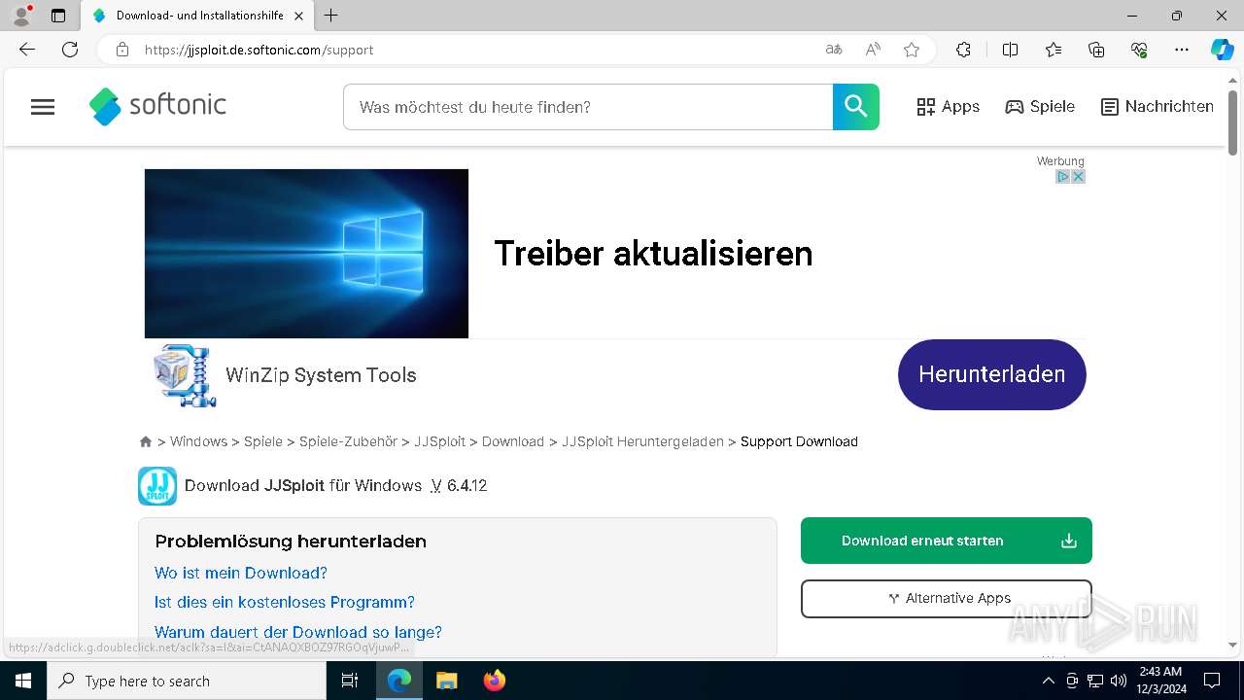
Task: Click the ad info triangle icon
Action: 1063,177
